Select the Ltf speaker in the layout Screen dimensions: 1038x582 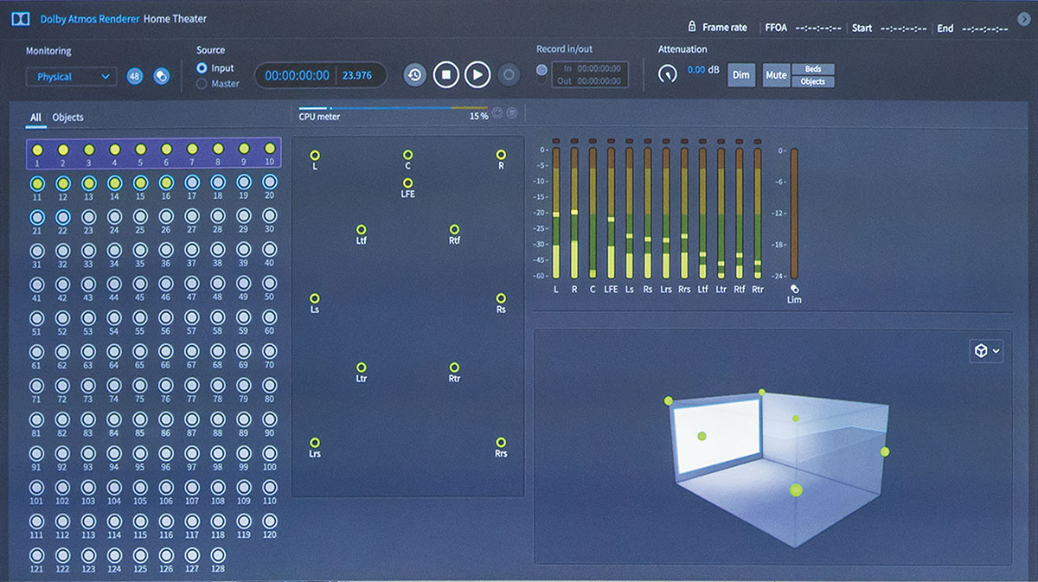pyautogui.click(x=361, y=230)
